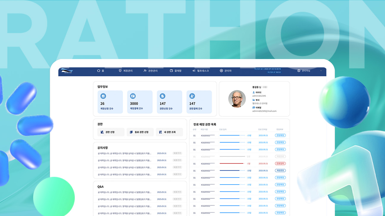Click the 수정 edit badge beside 홍길동
The height and width of the screenshot is (216, 385).
coord(265,87)
